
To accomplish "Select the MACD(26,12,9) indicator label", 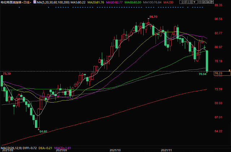I will point(11,148).
